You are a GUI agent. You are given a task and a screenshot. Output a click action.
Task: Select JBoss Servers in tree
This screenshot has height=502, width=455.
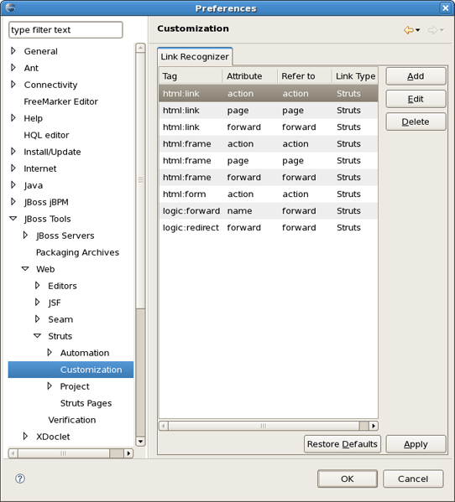coord(65,235)
